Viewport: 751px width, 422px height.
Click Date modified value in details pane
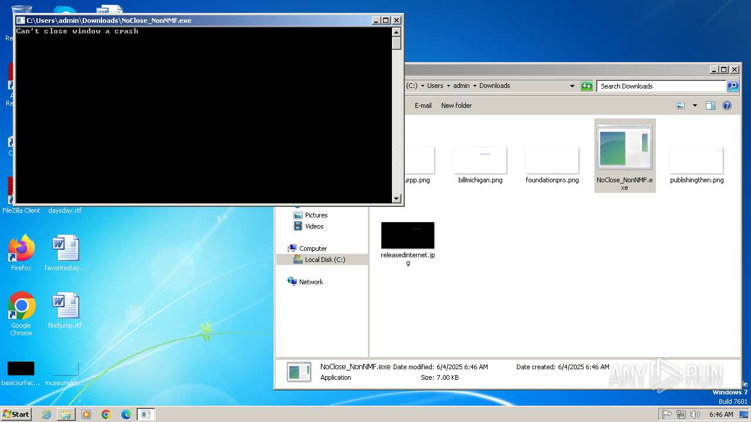click(462, 367)
